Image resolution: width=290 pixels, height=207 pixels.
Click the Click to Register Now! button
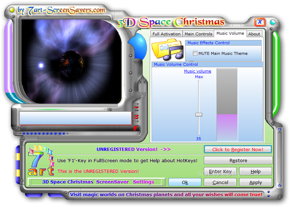click(238, 149)
